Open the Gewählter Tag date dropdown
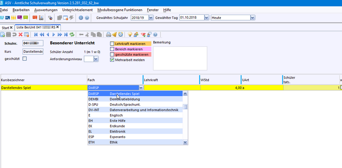This screenshot has height=168, width=342. click(206, 18)
